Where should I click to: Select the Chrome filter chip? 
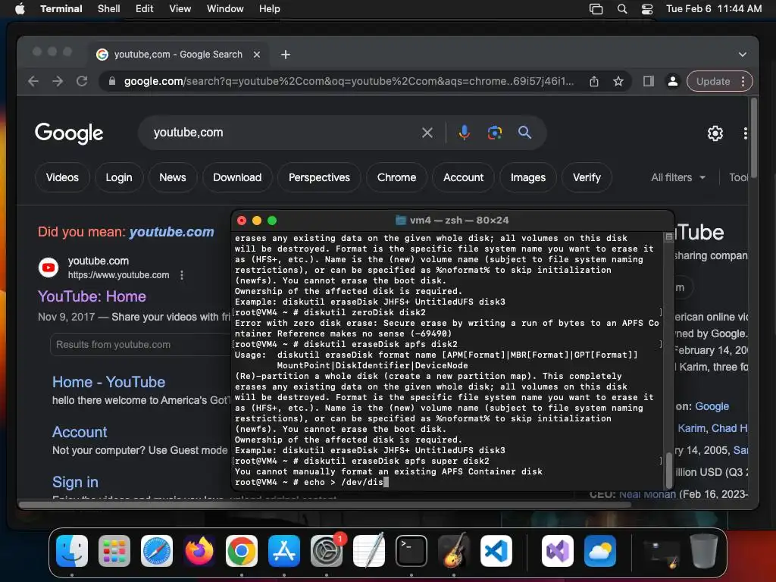[396, 177]
